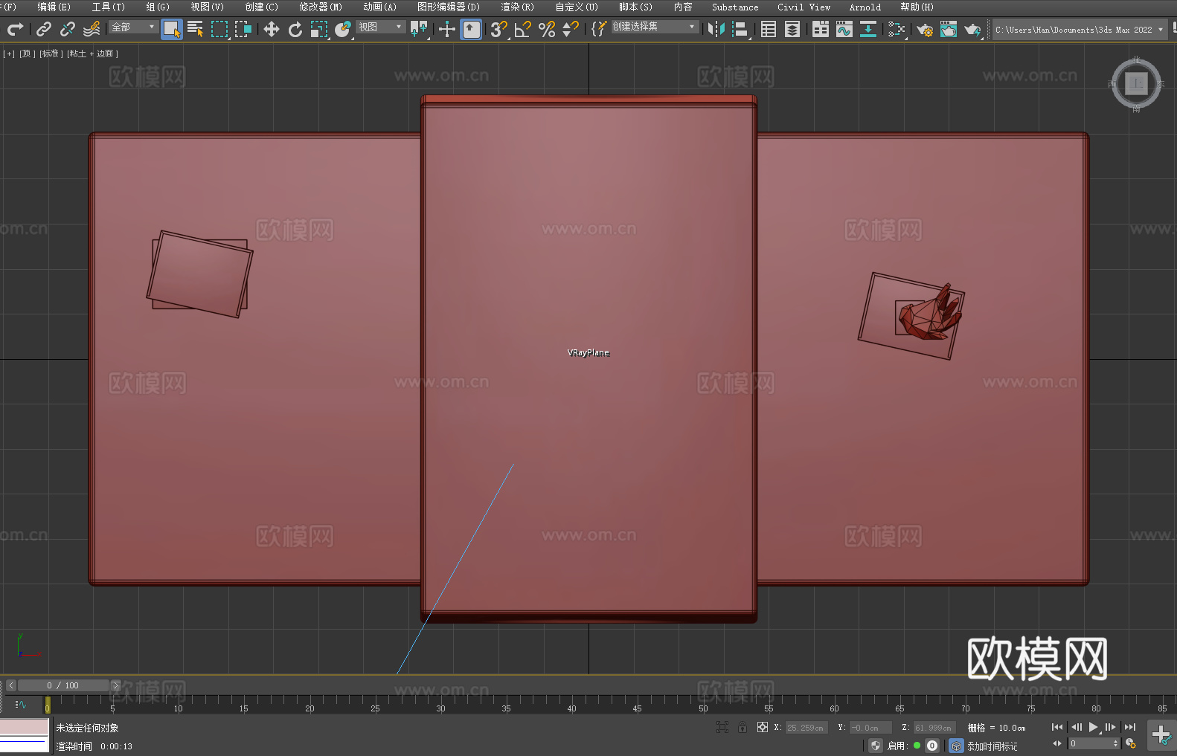Open the 渲染(R) menu
Viewport: 1177px width, 756px height.
click(x=517, y=7)
